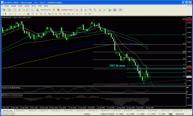Open the yellow MetaEditor icon

pos(54,10)
